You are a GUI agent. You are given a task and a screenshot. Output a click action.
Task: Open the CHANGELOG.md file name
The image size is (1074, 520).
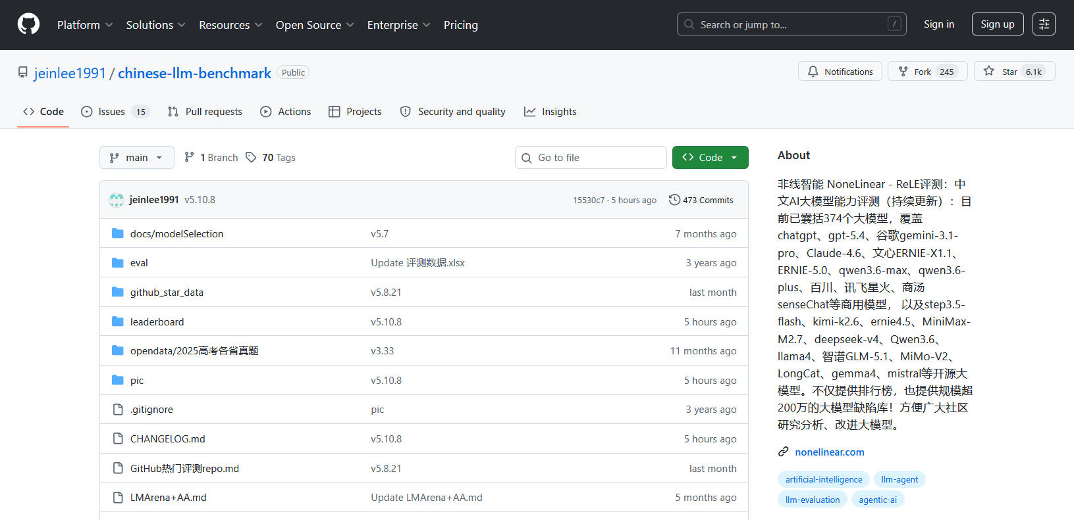click(168, 439)
